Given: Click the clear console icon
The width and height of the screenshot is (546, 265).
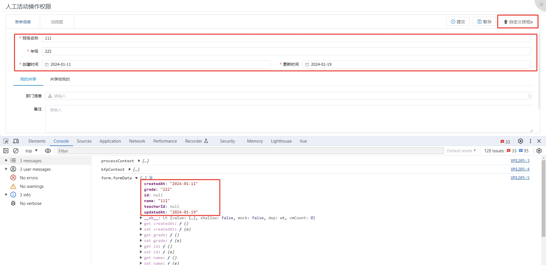Looking at the screenshot, I should (x=16, y=151).
